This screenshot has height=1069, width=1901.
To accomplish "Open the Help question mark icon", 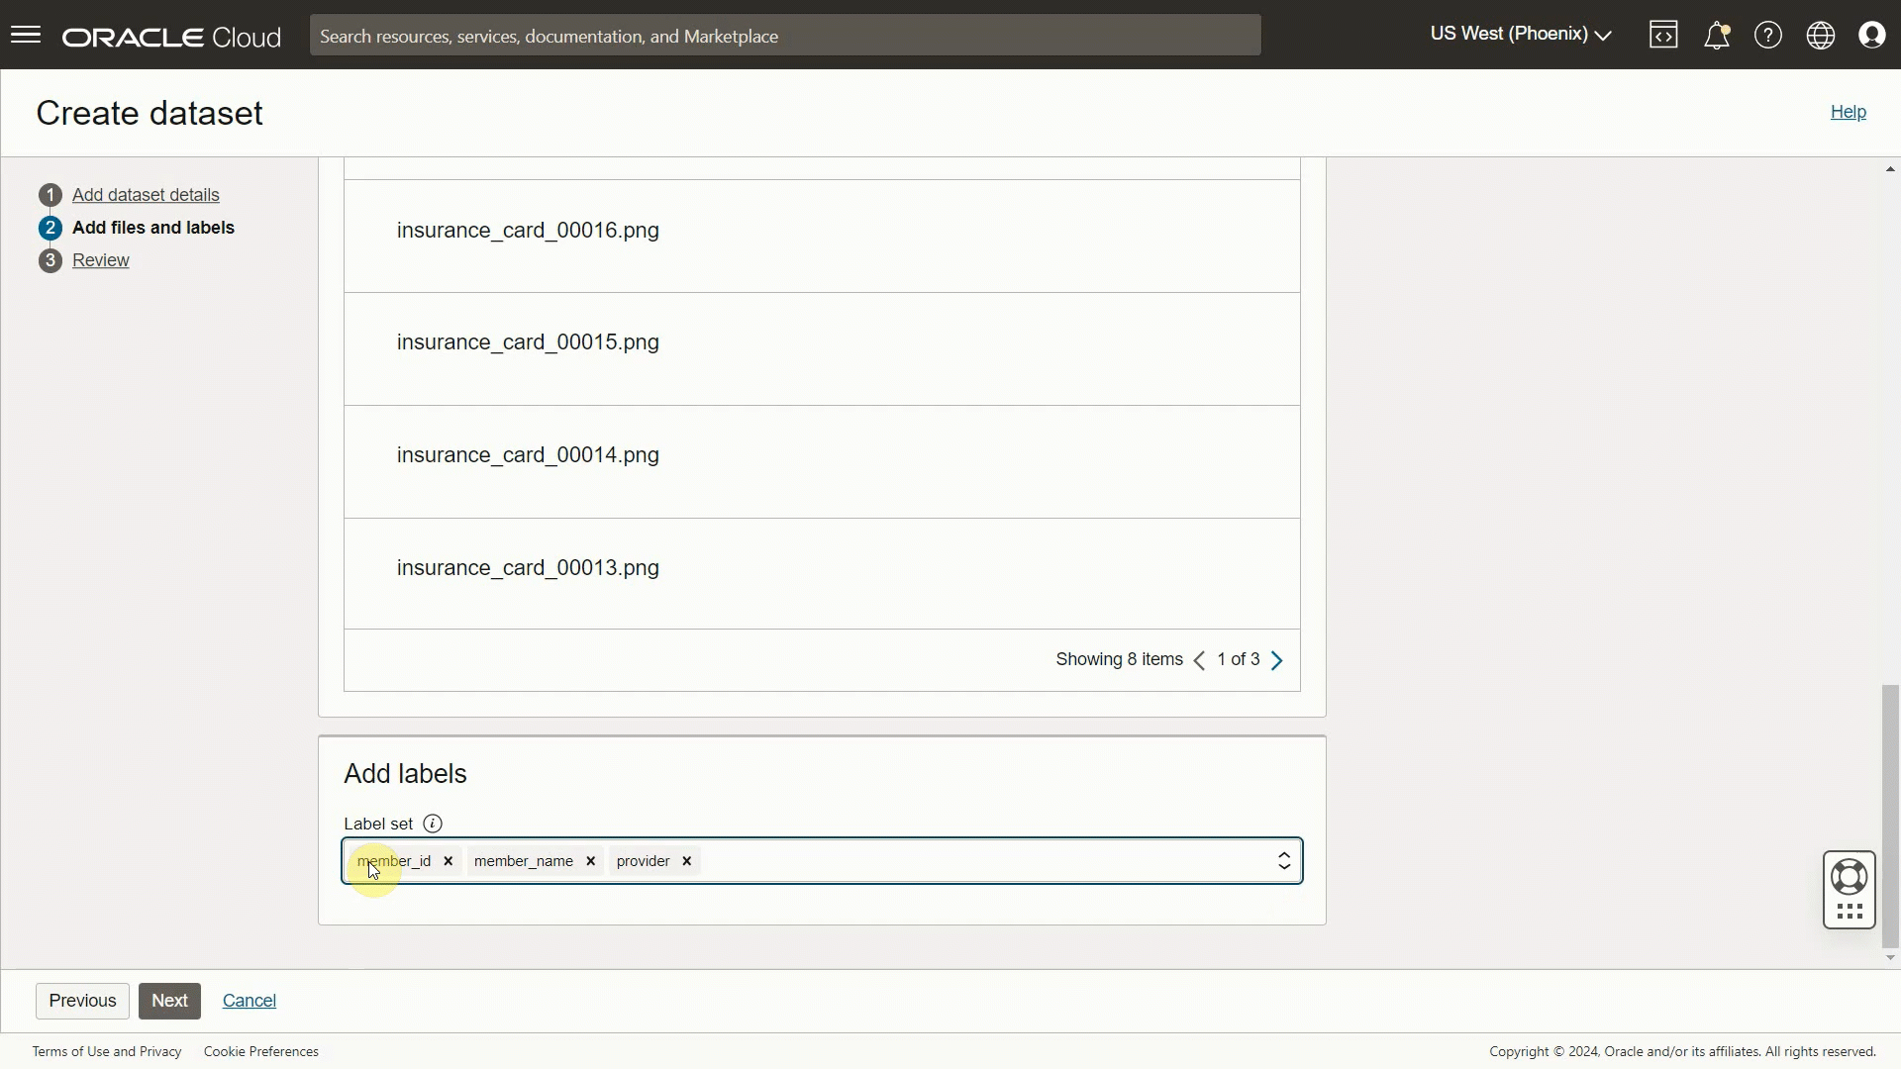I will coord(1768,34).
